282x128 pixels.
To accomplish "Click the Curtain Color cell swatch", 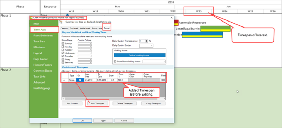I will (x=135, y=80).
